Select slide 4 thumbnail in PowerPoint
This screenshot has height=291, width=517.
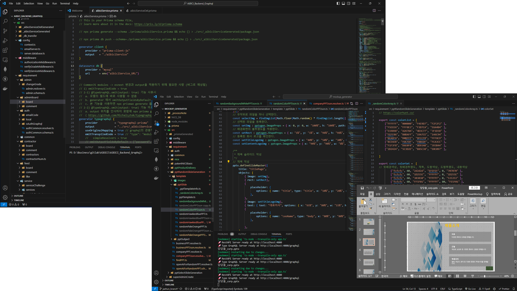[x=369, y=252]
